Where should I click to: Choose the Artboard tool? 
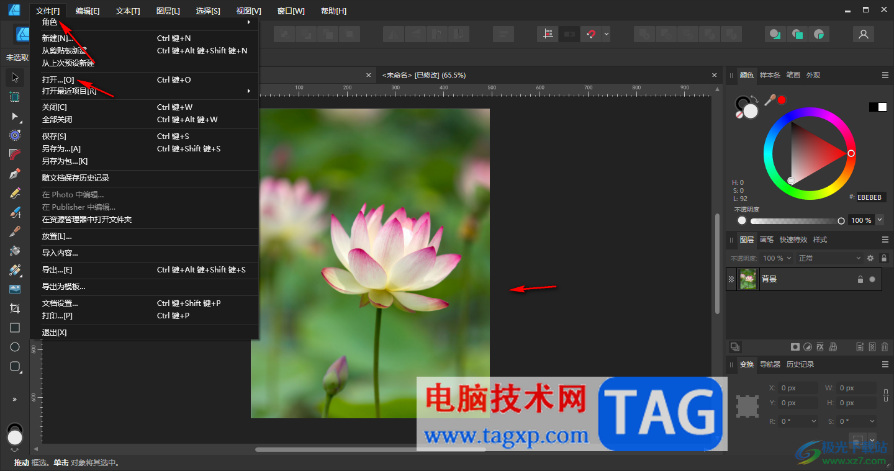coord(15,97)
